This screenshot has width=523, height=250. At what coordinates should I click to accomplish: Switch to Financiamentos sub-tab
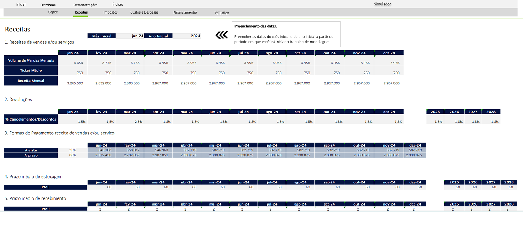coord(185,12)
